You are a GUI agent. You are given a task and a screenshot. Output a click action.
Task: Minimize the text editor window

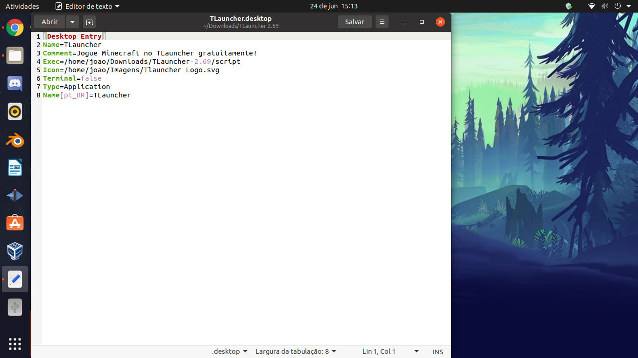(x=403, y=22)
